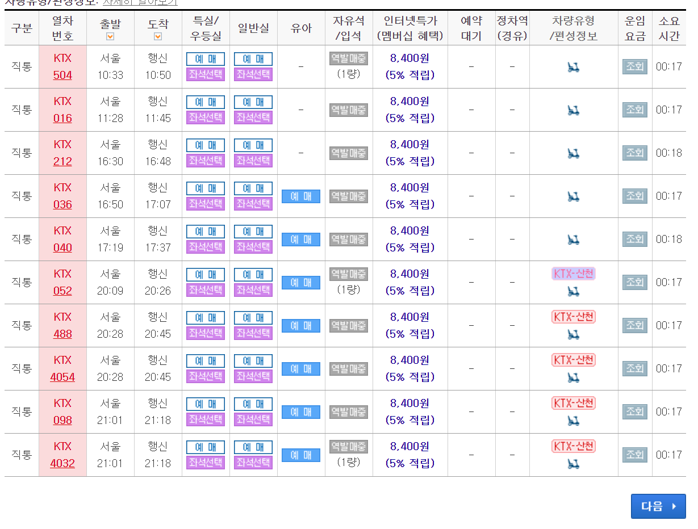Go to next page with 다음 button
The width and height of the screenshot is (698, 529).
658,506
